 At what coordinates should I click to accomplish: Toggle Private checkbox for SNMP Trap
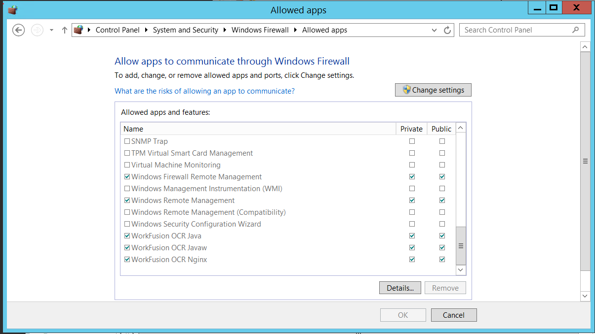point(412,141)
